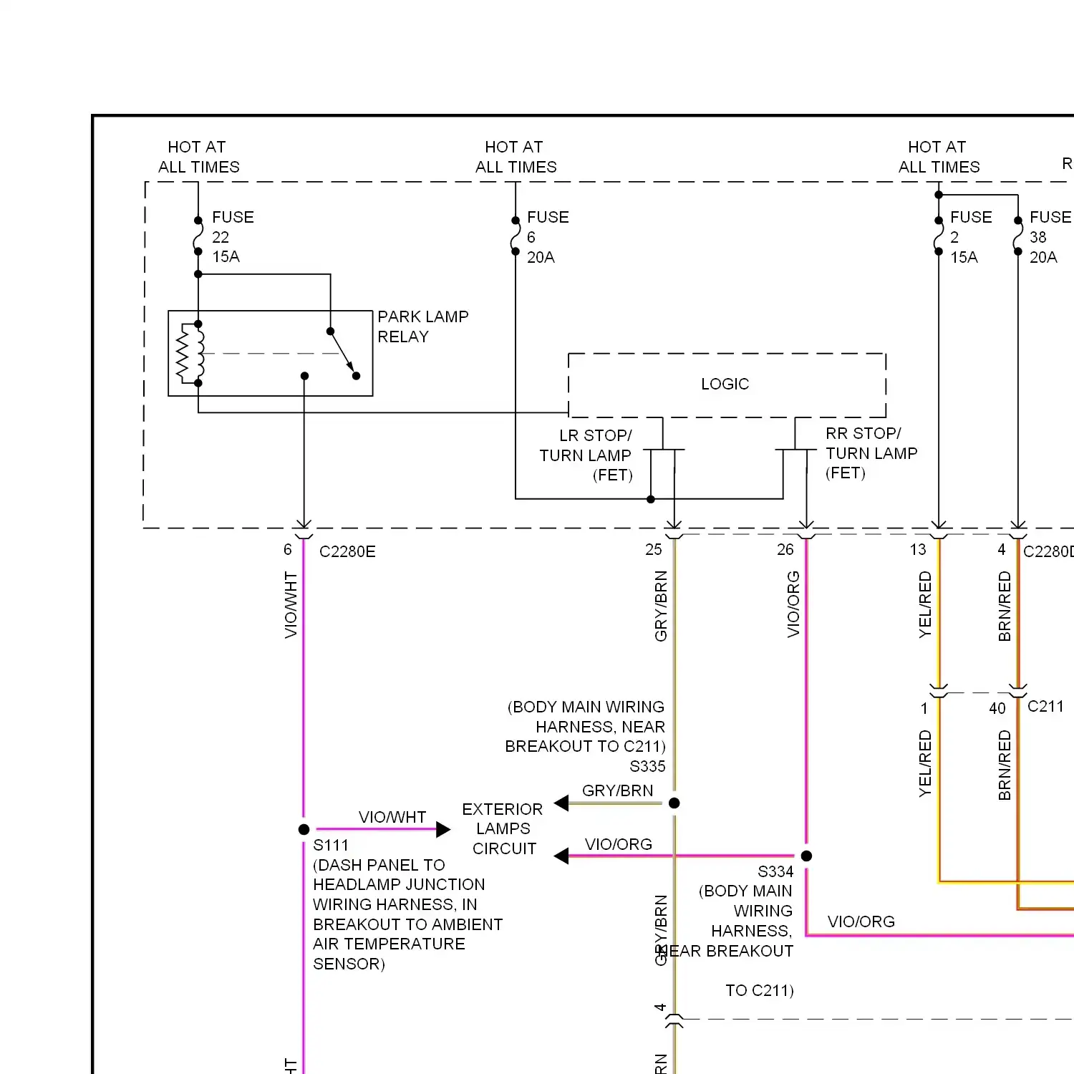Click the "FUSE 6 20A" label
The image size is (1074, 1074).
548,237
